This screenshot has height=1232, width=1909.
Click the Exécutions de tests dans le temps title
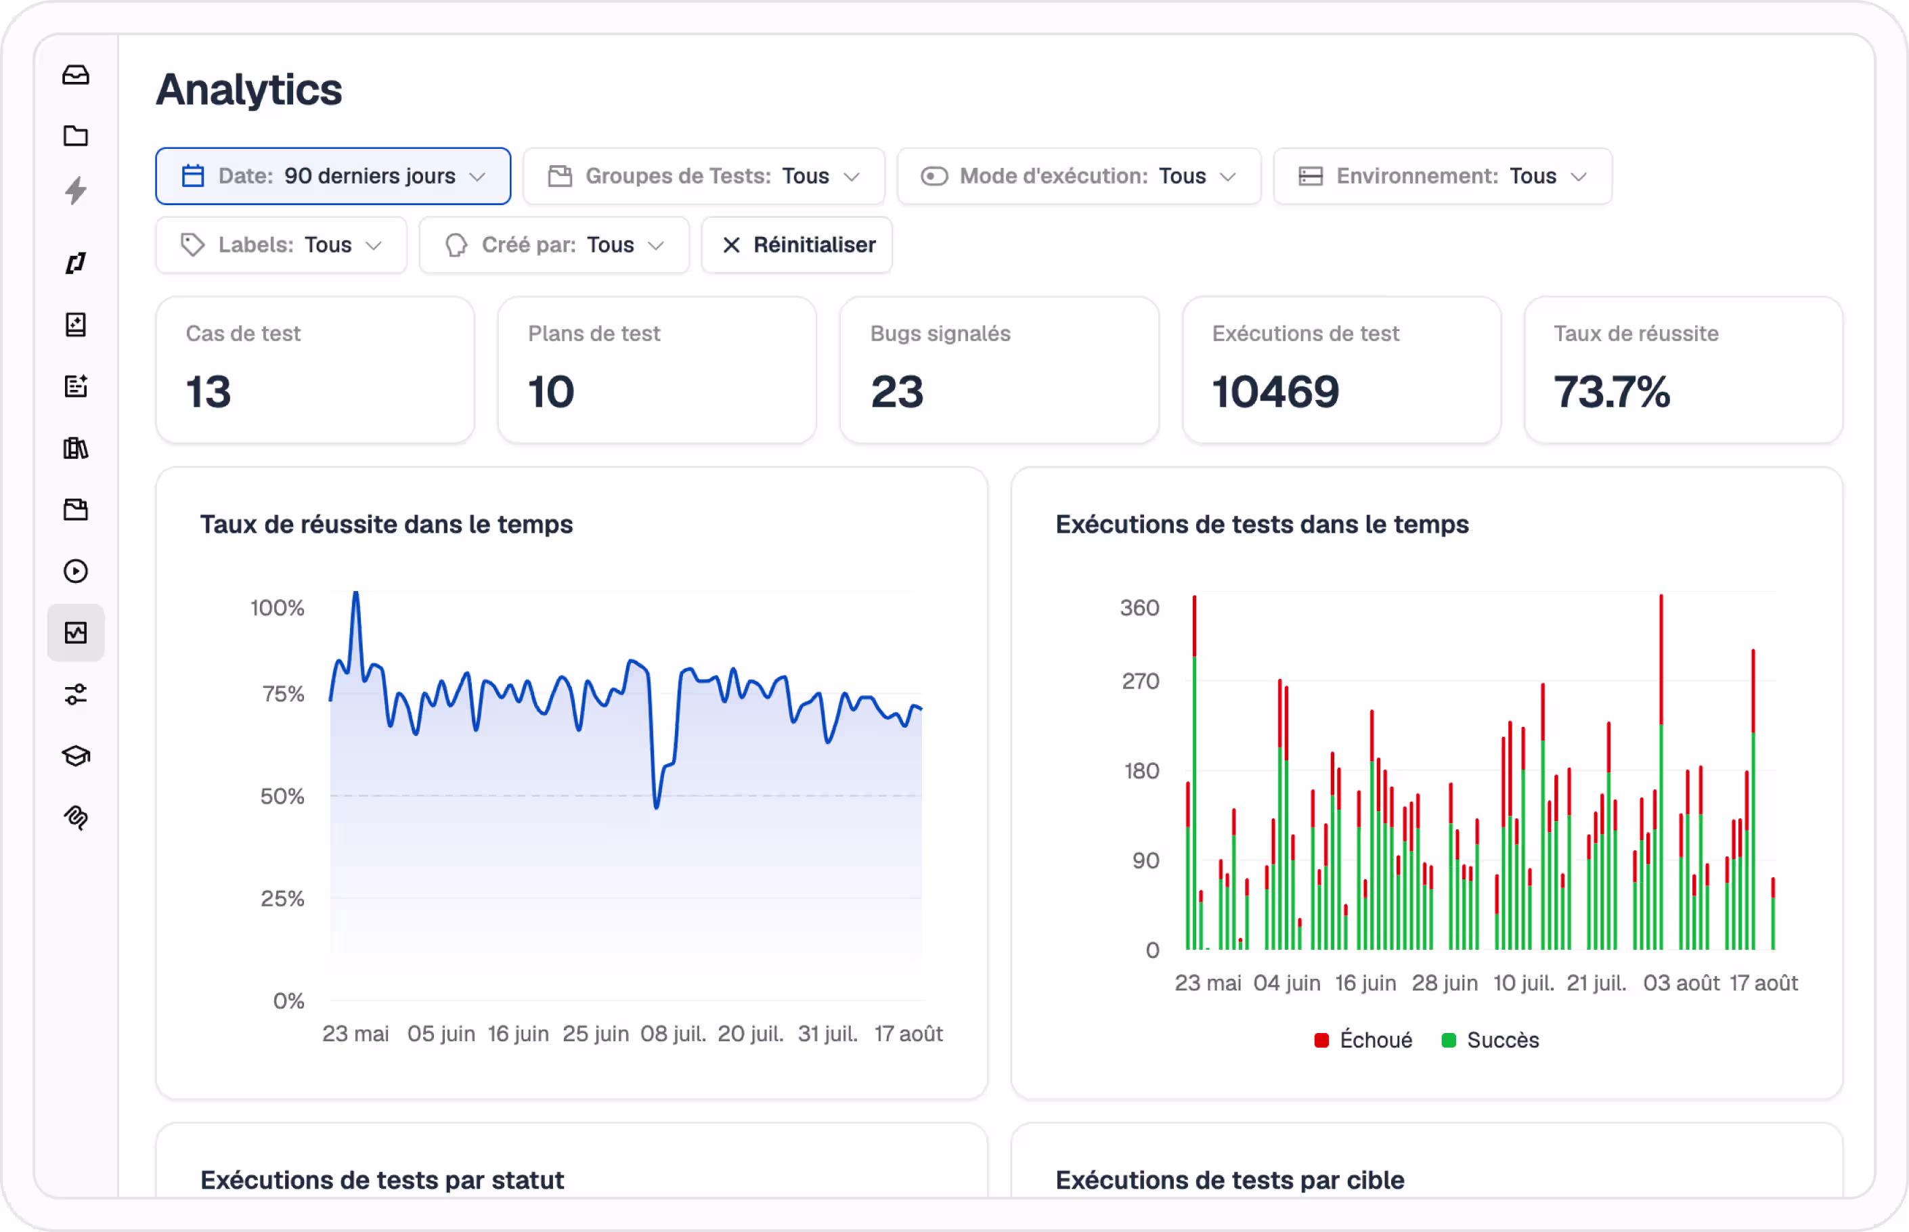(1263, 524)
